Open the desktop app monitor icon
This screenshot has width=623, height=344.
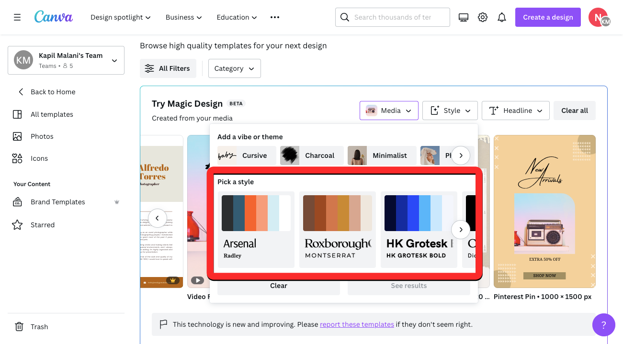463,17
